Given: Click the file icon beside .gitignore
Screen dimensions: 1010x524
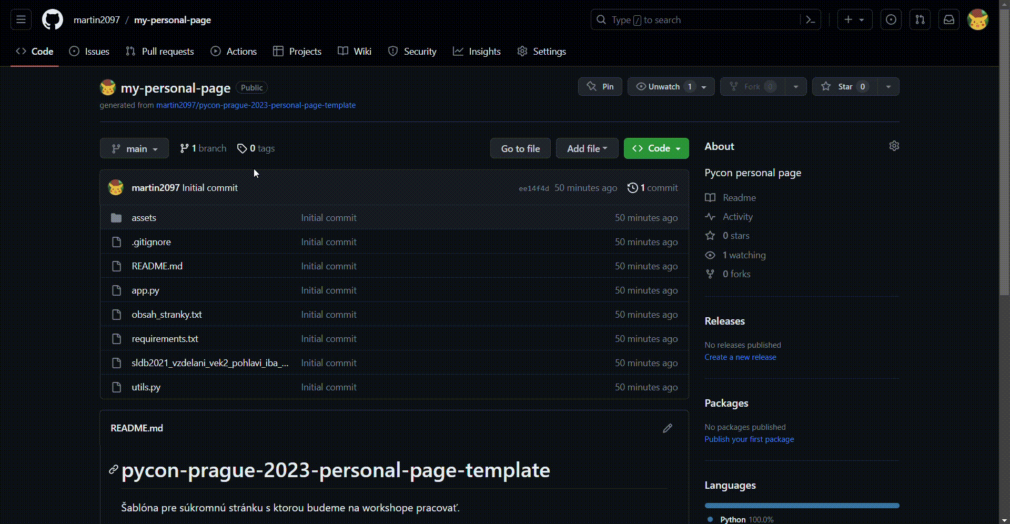Looking at the screenshot, I should point(116,242).
